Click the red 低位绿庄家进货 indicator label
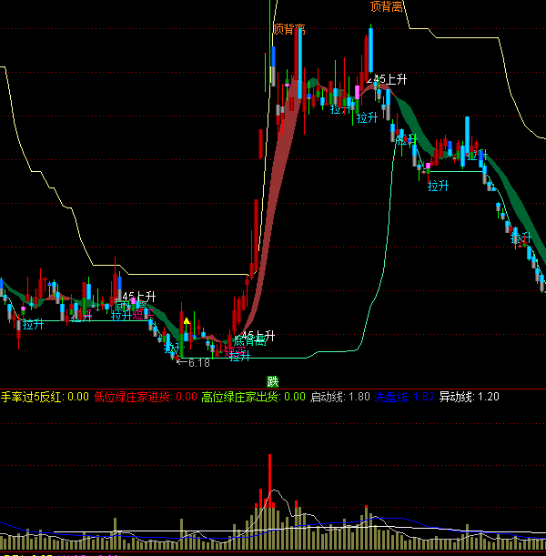 pyautogui.click(x=145, y=397)
